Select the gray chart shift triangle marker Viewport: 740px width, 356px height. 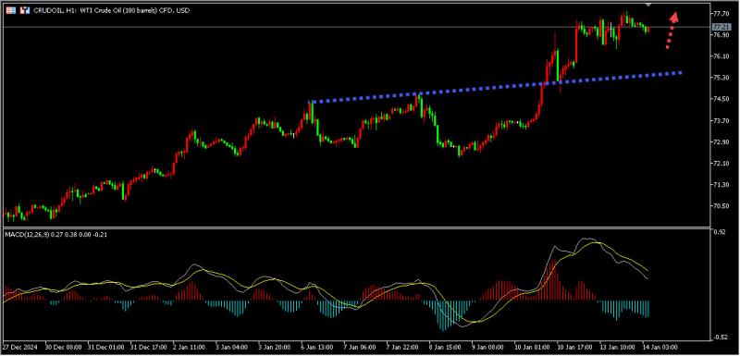click(649, 4)
